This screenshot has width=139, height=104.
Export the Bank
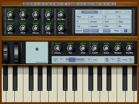[95, 31]
